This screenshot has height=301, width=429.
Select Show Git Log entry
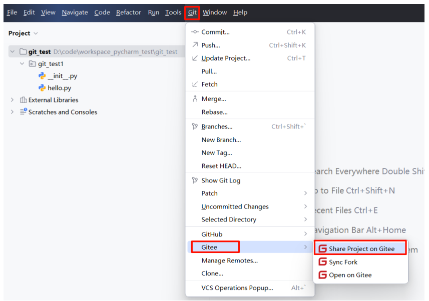point(250,180)
